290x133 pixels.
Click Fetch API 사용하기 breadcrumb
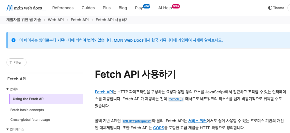112,20
